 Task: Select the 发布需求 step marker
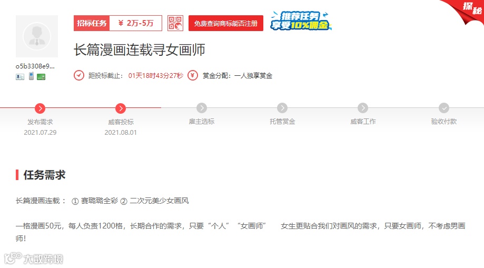[x=40, y=108]
